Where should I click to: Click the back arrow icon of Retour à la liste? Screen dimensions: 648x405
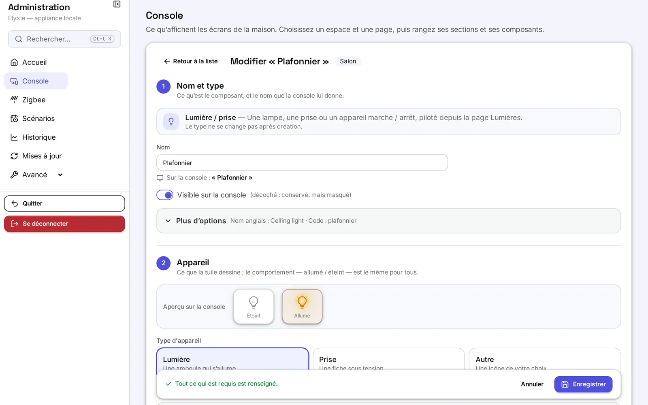pos(167,61)
